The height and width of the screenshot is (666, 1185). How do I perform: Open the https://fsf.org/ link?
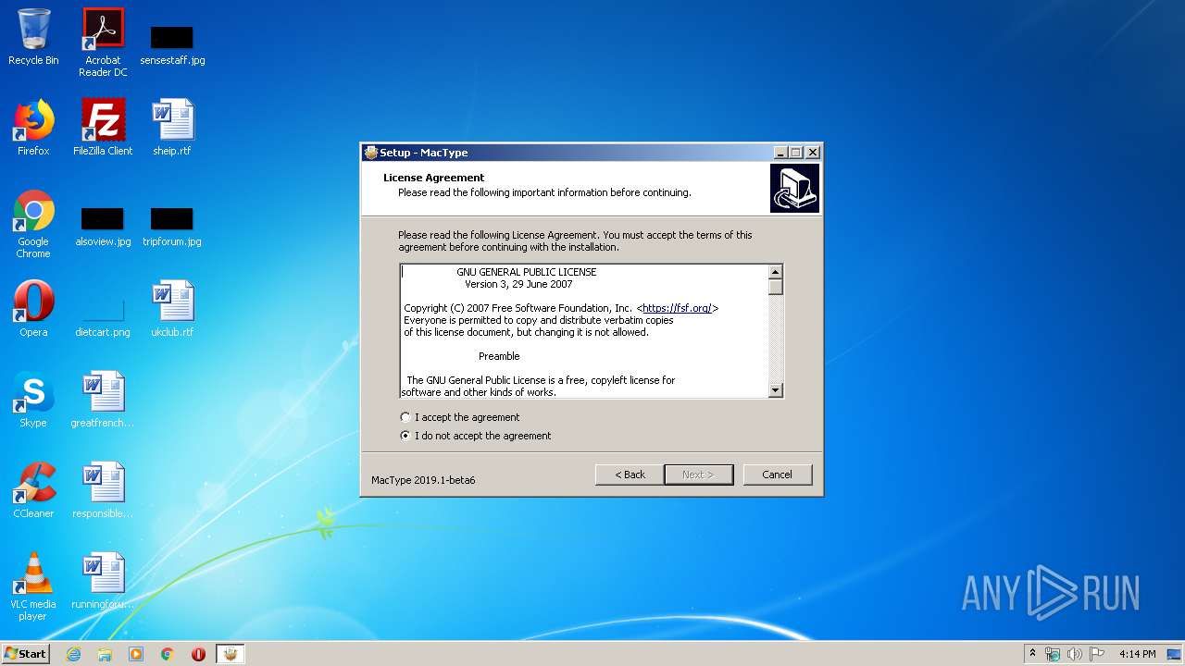coord(677,308)
